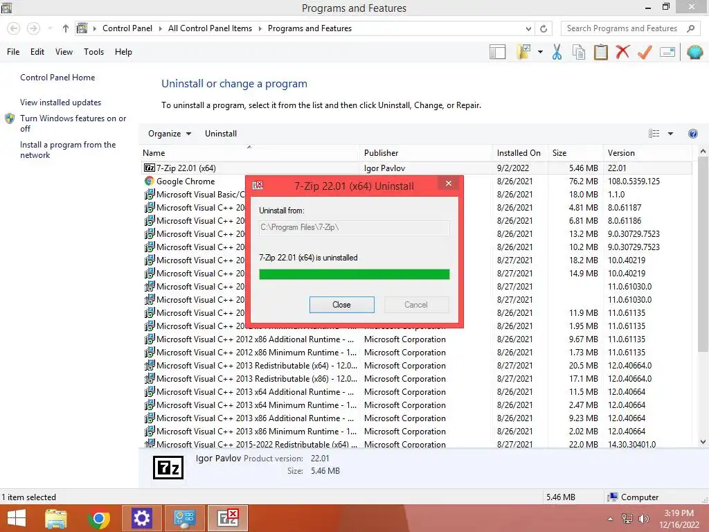
Task: Click the Properties toolbar icon next to checkmark
Action: (667, 52)
